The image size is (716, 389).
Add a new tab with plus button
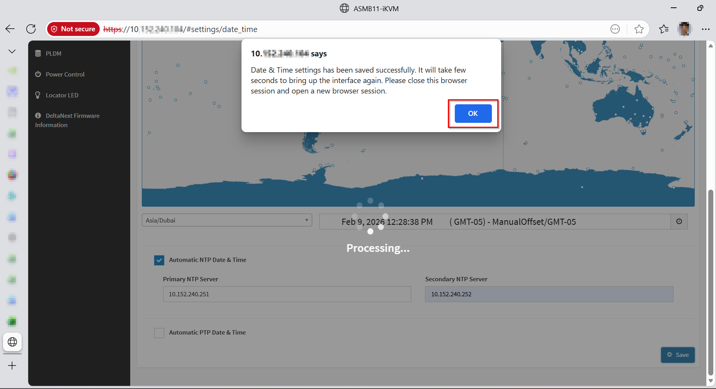(x=12, y=365)
